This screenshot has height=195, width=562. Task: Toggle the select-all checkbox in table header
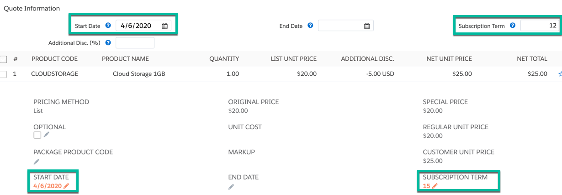pyautogui.click(x=3, y=59)
